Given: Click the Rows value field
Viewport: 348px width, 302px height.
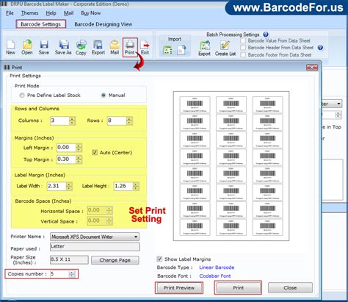Looking at the screenshot, I should click(x=117, y=121).
